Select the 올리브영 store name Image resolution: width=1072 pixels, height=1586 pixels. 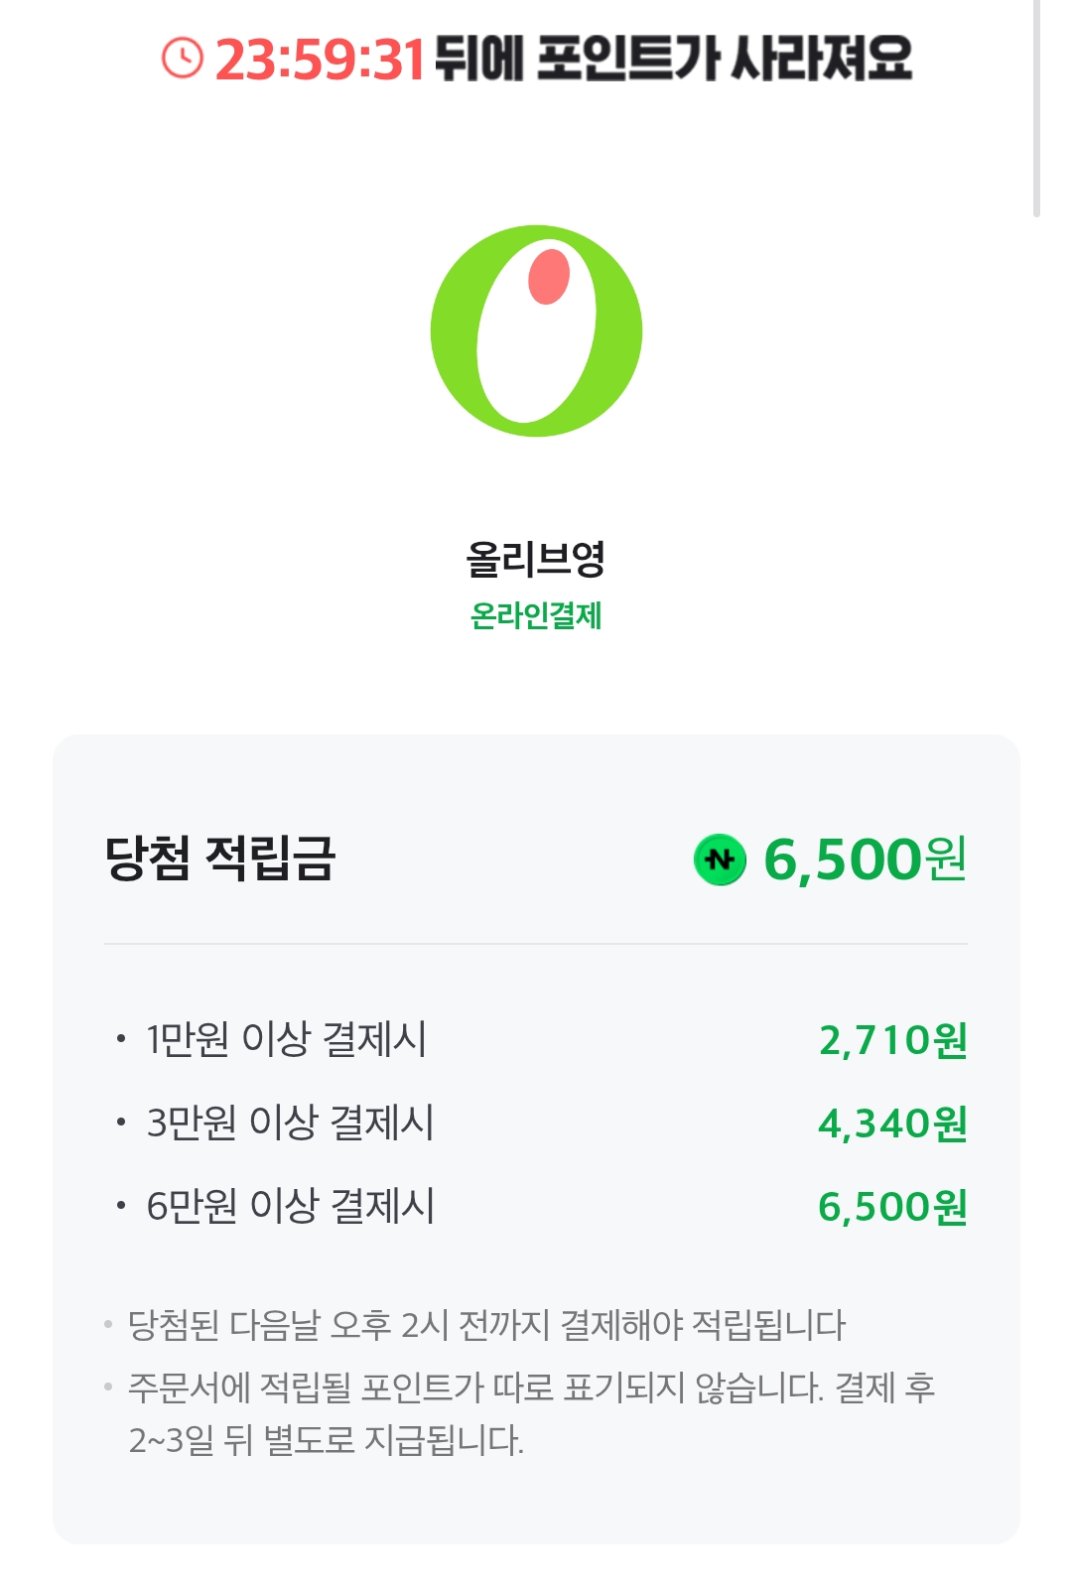coord(536,559)
